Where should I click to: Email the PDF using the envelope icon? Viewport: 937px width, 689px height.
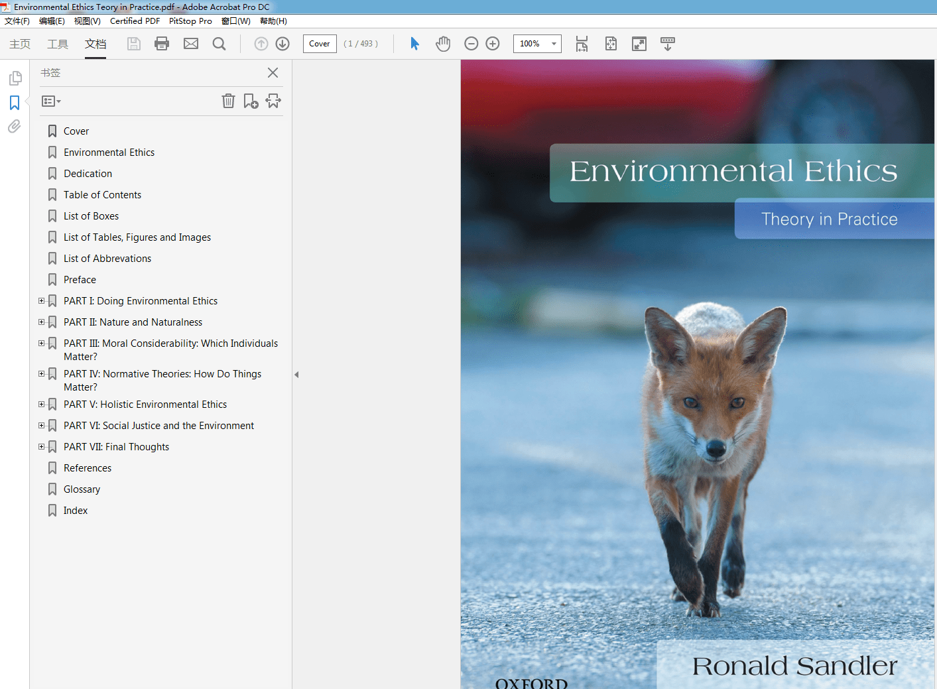point(190,44)
